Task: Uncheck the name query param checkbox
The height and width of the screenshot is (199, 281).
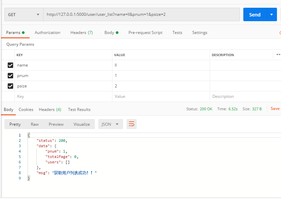Action: pyautogui.click(x=10, y=65)
